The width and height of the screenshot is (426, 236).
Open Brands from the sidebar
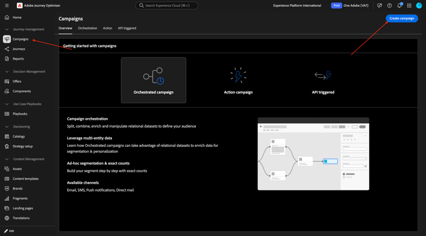18,188
